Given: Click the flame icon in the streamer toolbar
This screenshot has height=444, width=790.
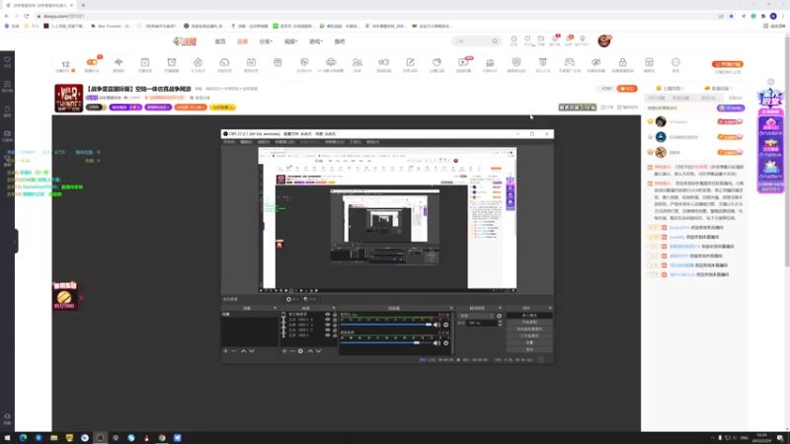Looking at the screenshot, I should tap(198, 62).
